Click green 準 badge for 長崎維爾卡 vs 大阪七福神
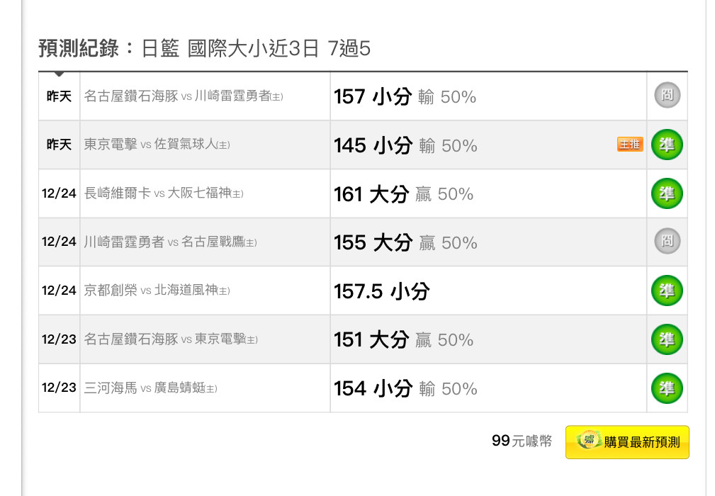The width and height of the screenshot is (715, 496). (x=667, y=193)
